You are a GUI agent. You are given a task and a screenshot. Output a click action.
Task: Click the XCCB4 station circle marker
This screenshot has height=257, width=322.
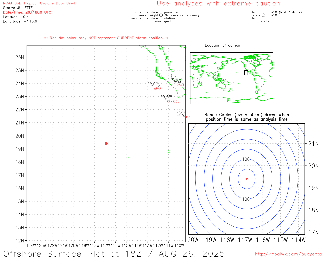(176, 81)
